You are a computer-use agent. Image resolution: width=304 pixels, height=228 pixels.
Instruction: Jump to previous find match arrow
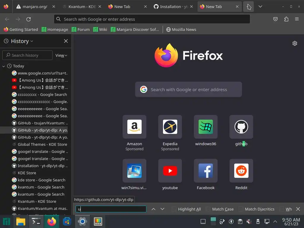[153, 209]
